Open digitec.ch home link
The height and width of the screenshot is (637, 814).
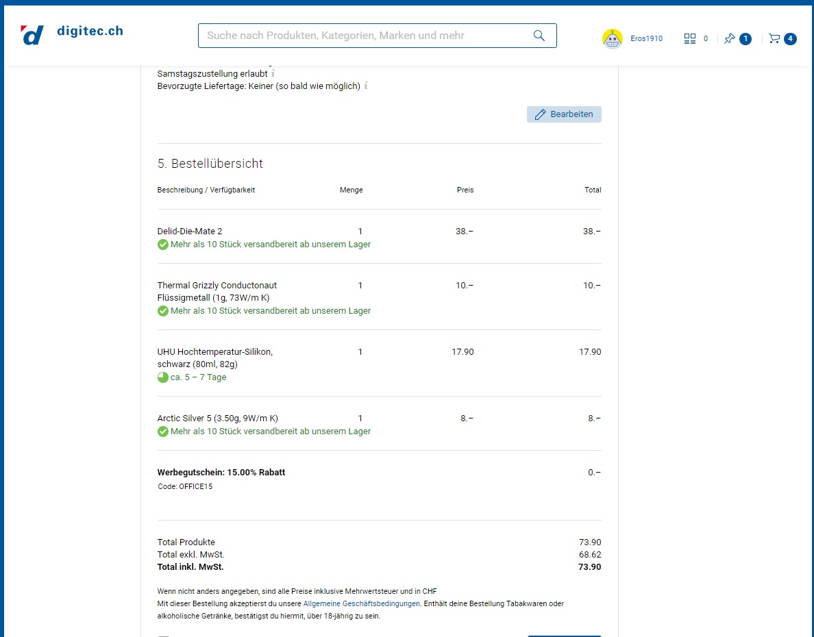90,31
